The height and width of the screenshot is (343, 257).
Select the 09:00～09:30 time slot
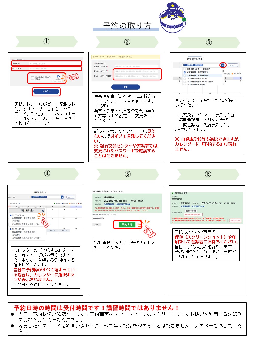27,220
